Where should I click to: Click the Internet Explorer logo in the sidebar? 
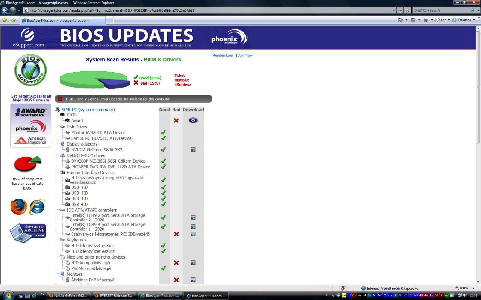pos(37,207)
